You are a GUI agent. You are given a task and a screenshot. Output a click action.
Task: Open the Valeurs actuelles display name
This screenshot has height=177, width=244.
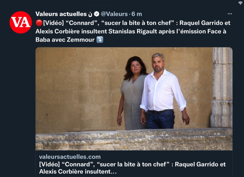pyautogui.click(x=61, y=14)
